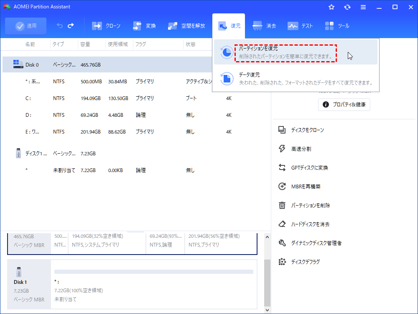
Task: Open the 変換 (Convert) toolbar menu
Action: (144, 26)
